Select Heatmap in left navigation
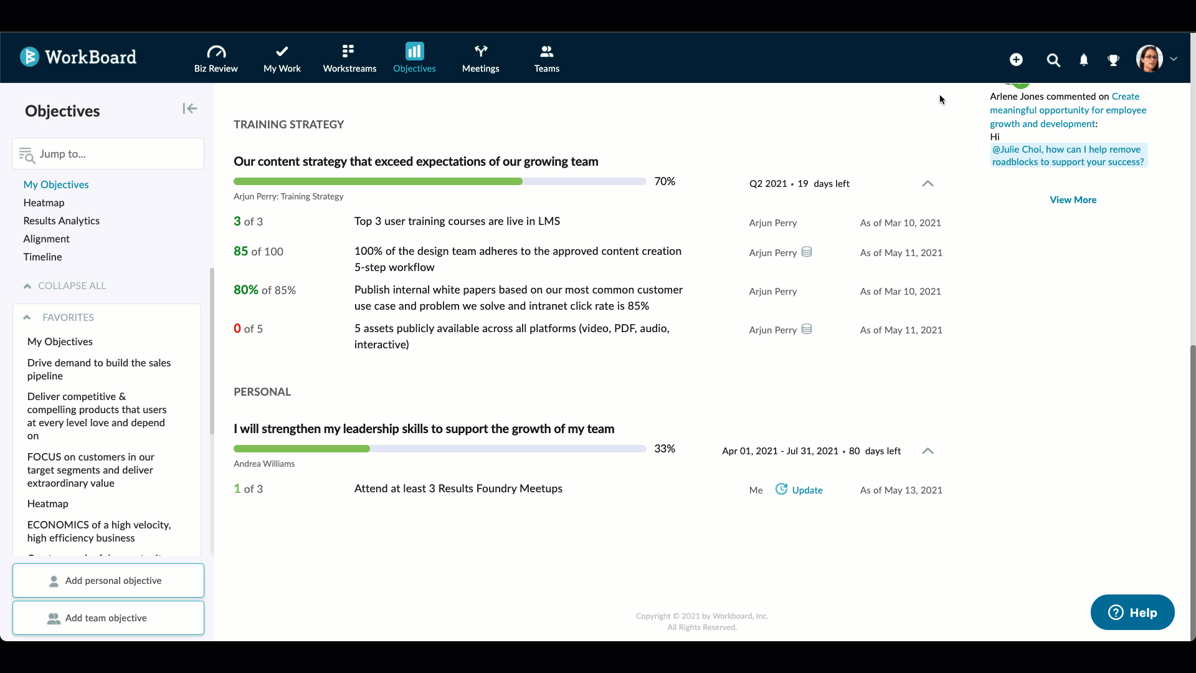Screen dimensions: 1196x673 click(x=44, y=203)
